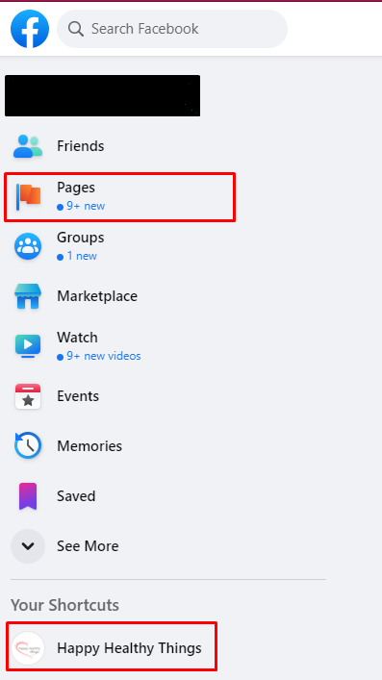The image size is (382, 680).
Task: Click the blue Groups icon
Action: [28, 246]
